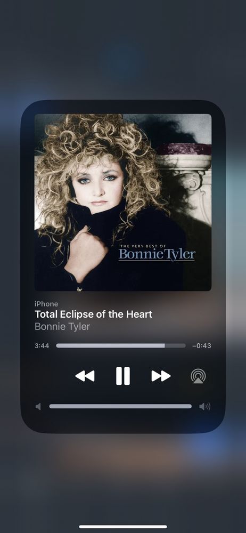The width and height of the screenshot is (246, 533).
Task: Tap the remaining time -0:43 label
Action: 202,346
